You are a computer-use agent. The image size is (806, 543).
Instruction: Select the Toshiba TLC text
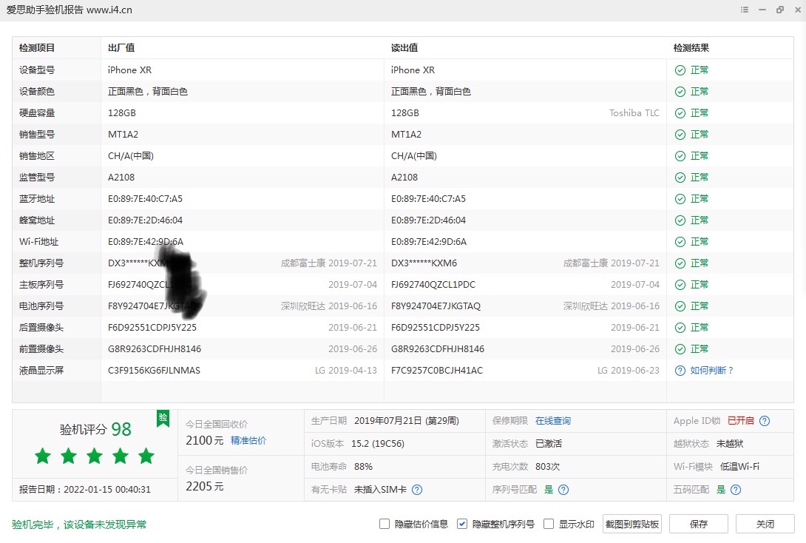(634, 113)
